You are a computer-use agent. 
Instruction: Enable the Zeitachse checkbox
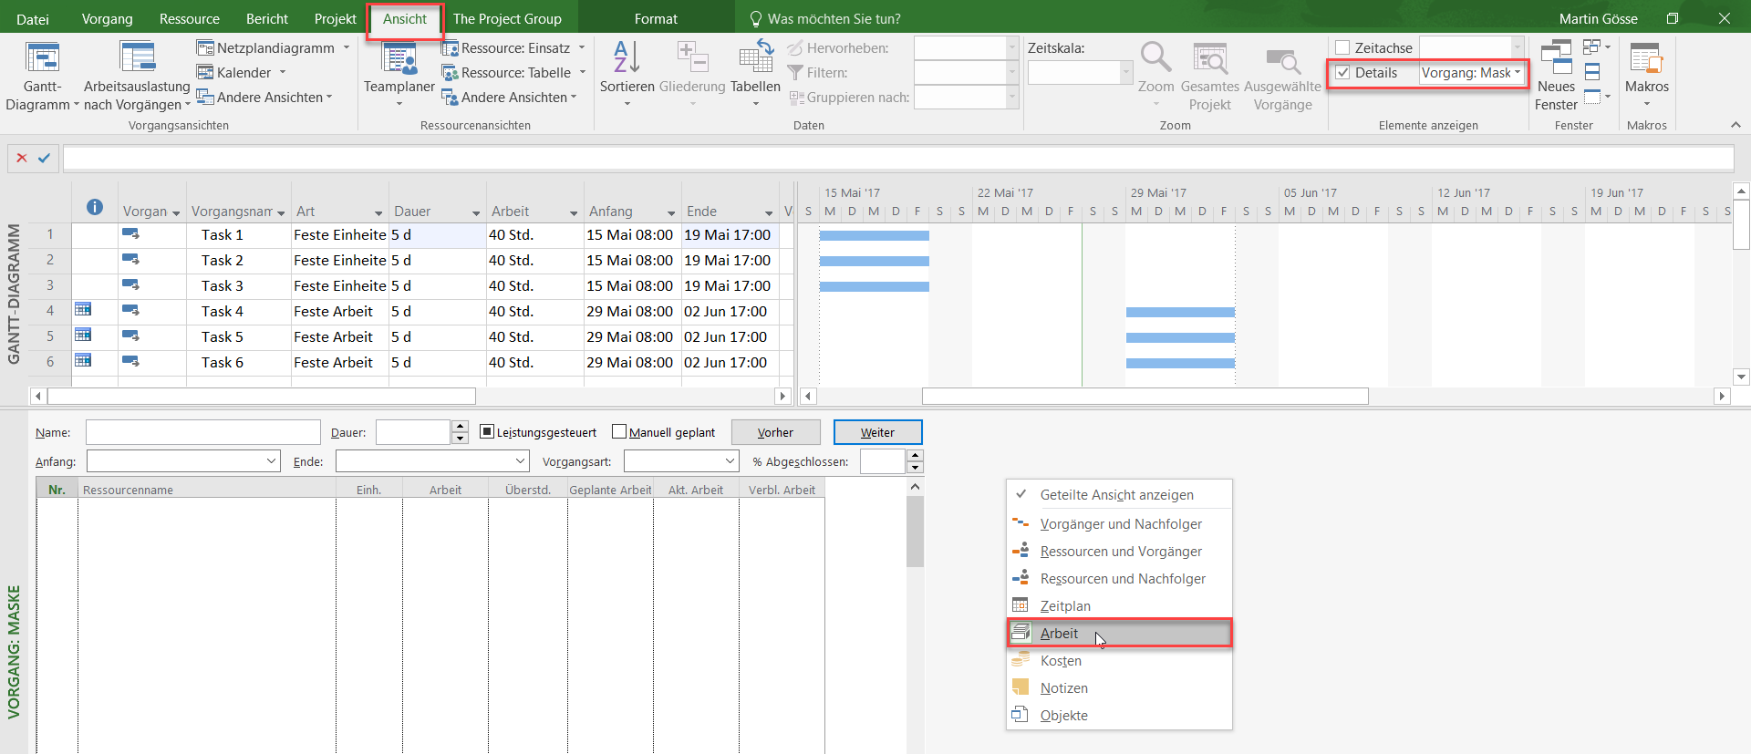pyautogui.click(x=1342, y=48)
